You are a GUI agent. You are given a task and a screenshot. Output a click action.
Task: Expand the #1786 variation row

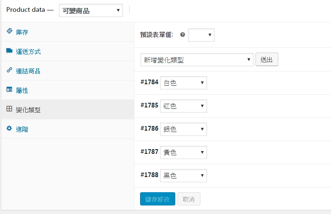(x=233, y=129)
